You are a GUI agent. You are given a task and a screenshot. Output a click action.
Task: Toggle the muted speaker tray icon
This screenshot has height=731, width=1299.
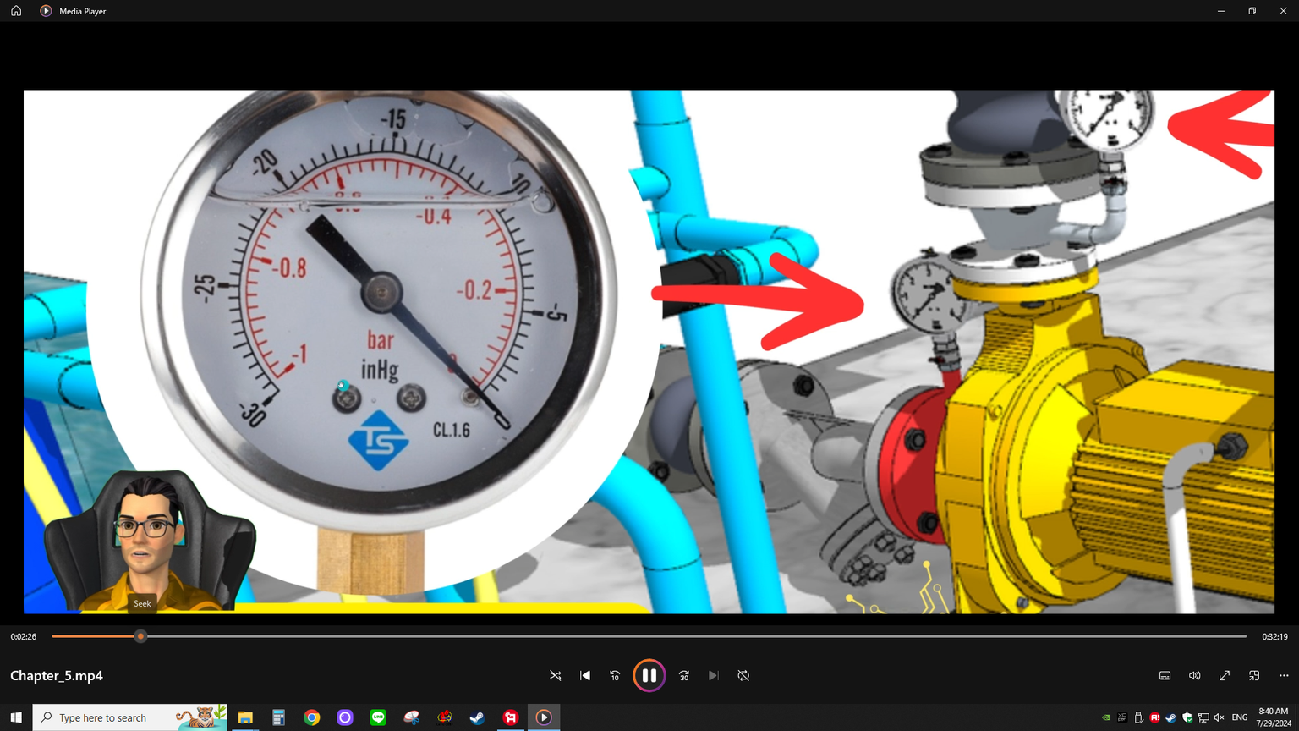(x=1219, y=717)
